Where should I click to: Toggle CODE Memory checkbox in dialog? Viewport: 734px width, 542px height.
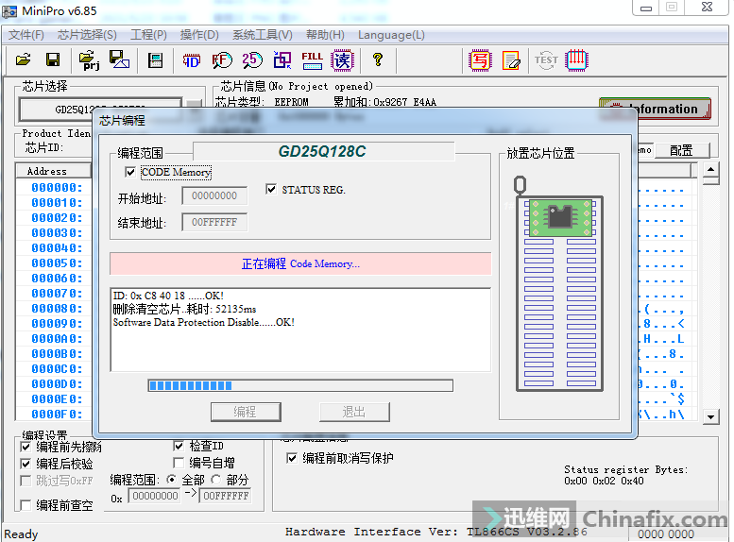[130, 172]
